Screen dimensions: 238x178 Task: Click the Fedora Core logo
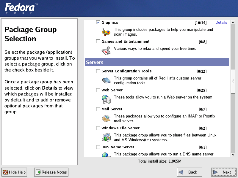click(x=21, y=9)
